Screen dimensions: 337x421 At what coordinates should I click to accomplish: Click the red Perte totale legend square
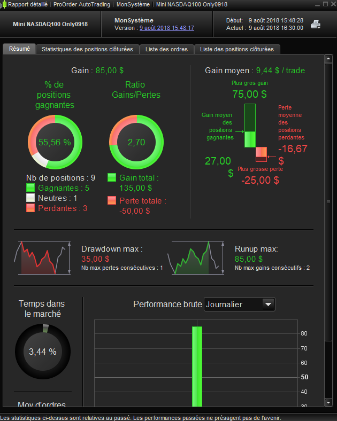(x=112, y=200)
